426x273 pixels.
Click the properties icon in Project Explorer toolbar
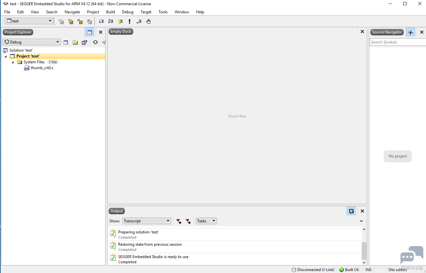click(84, 42)
